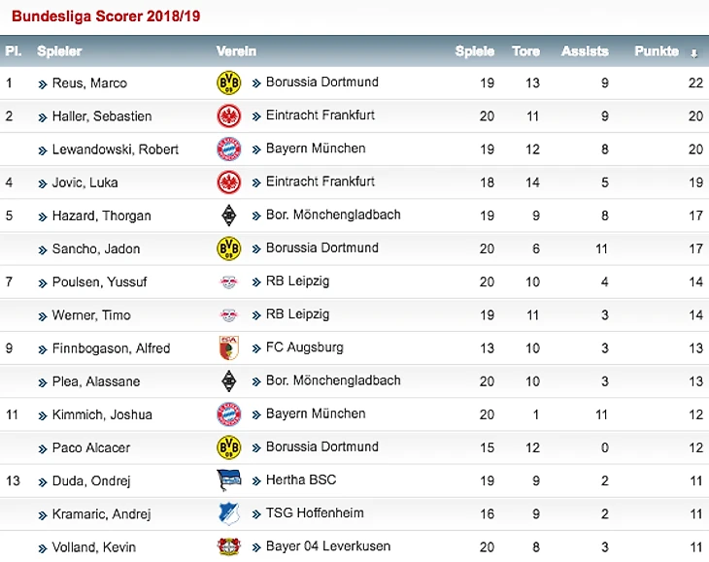The height and width of the screenshot is (562, 709).
Task: Click Bayern München link in Kimmich row
Action: coord(316,413)
